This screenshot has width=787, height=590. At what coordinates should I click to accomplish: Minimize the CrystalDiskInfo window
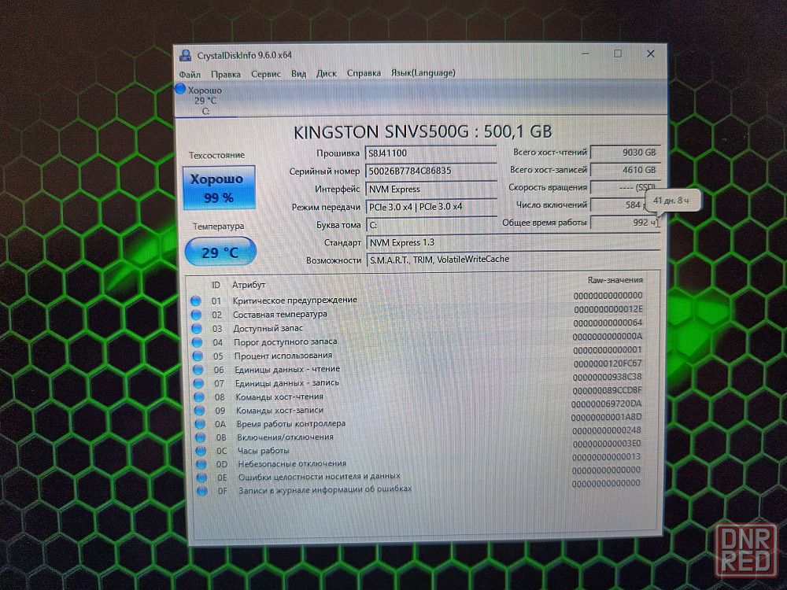(586, 53)
